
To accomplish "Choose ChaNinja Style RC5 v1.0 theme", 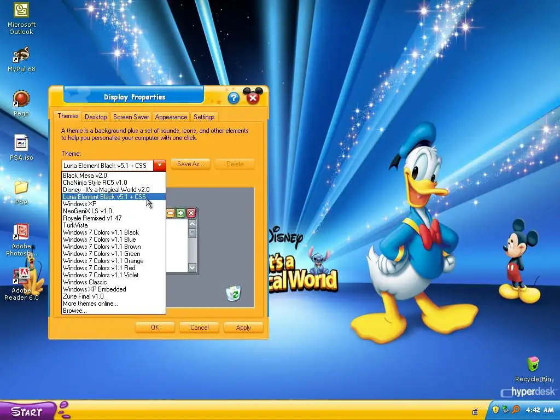I will [114, 183].
